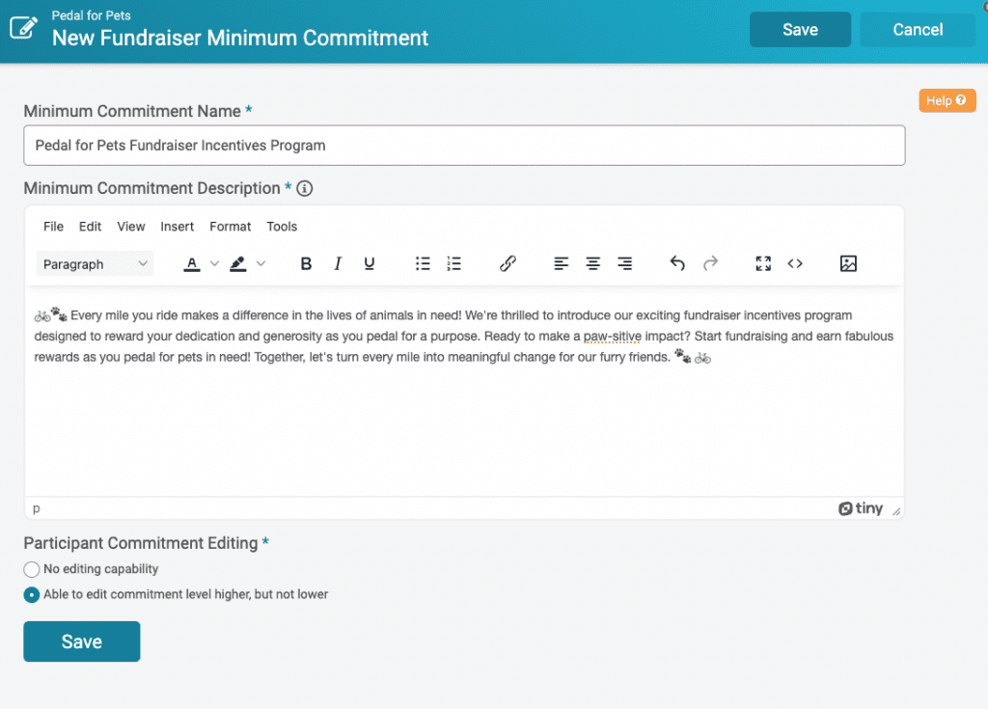Click the edit pencil icon in header
This screenshot has width=988, height=709.
(x=23, y=28)
